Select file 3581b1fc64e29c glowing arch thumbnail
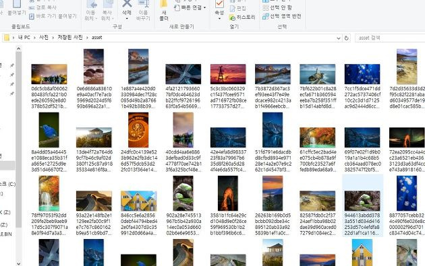Screen dimensions: 425x266 pyautogui.click(x=228, y=193)
